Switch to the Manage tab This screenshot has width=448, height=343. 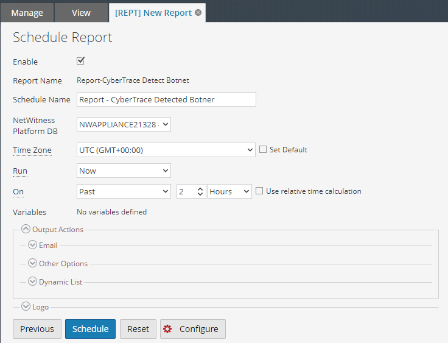click(27, 13)
